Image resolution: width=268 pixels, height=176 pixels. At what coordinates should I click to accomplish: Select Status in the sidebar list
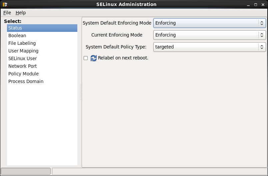tap(42, 28)
